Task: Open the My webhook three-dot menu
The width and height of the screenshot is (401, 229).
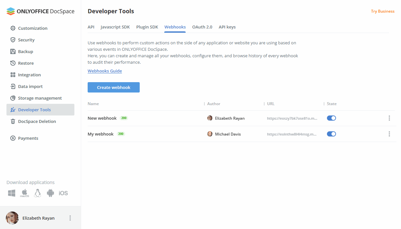Action: tap(389, 134)
